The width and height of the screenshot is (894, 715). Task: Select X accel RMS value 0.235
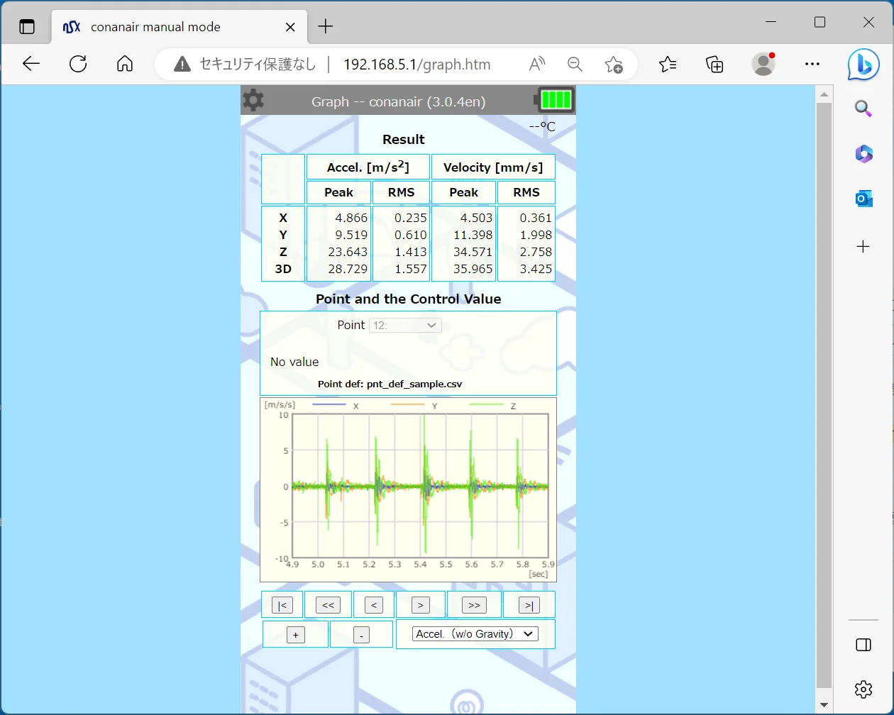click(x=411, y=218)
